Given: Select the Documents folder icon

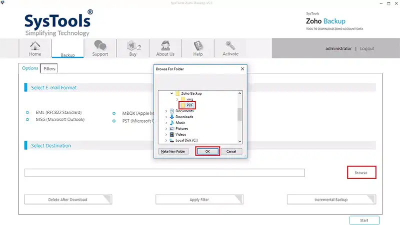Looking at the screenshot, I should tap(172, 111).
